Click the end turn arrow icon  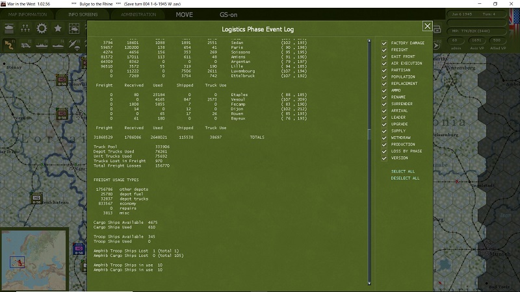click(x=436, y=45)
